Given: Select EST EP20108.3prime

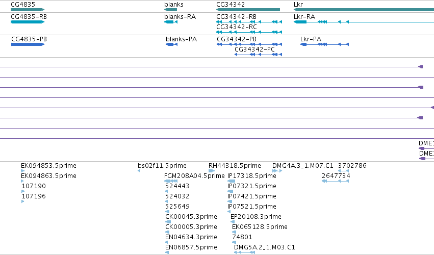Looking at the screenshot, I should (x=256, y=217).
